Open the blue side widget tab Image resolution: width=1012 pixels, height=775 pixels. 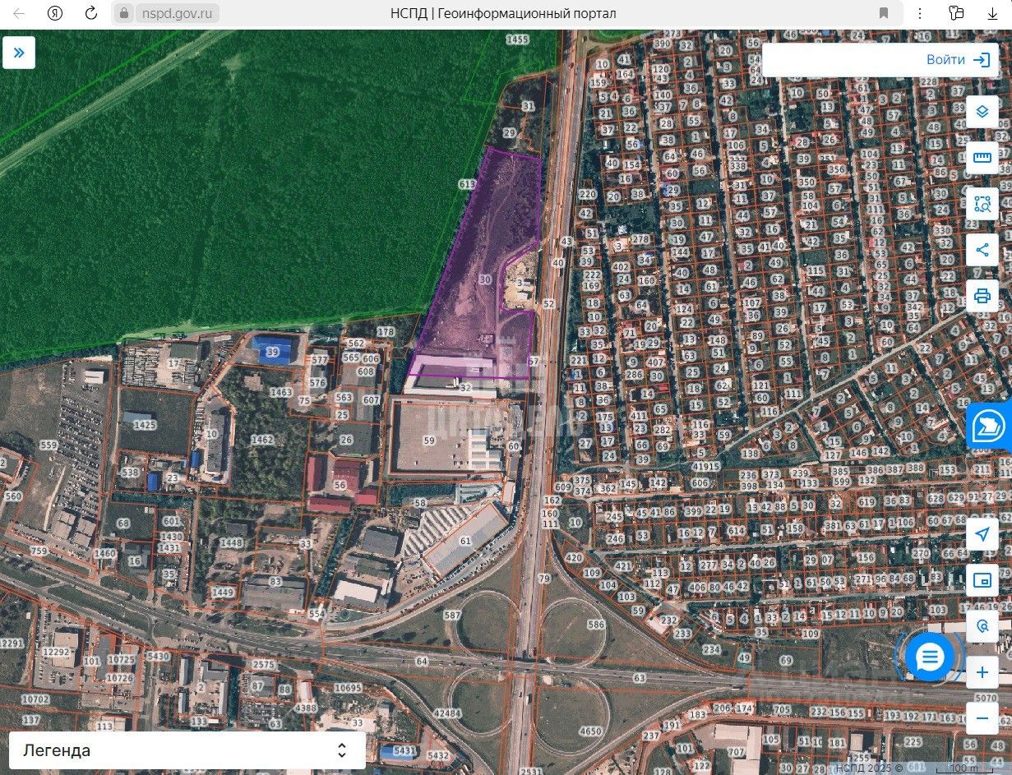988,426
